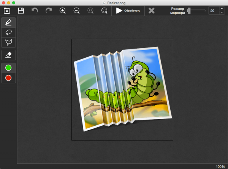228x169 pixels.
Task: Start processing with Обработать button
Action: pyautogui.click(x=128, y=11)
